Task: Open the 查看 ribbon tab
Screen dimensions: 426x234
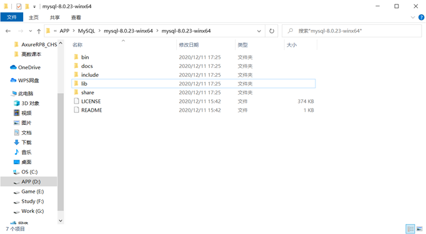Action: [76, 17]
